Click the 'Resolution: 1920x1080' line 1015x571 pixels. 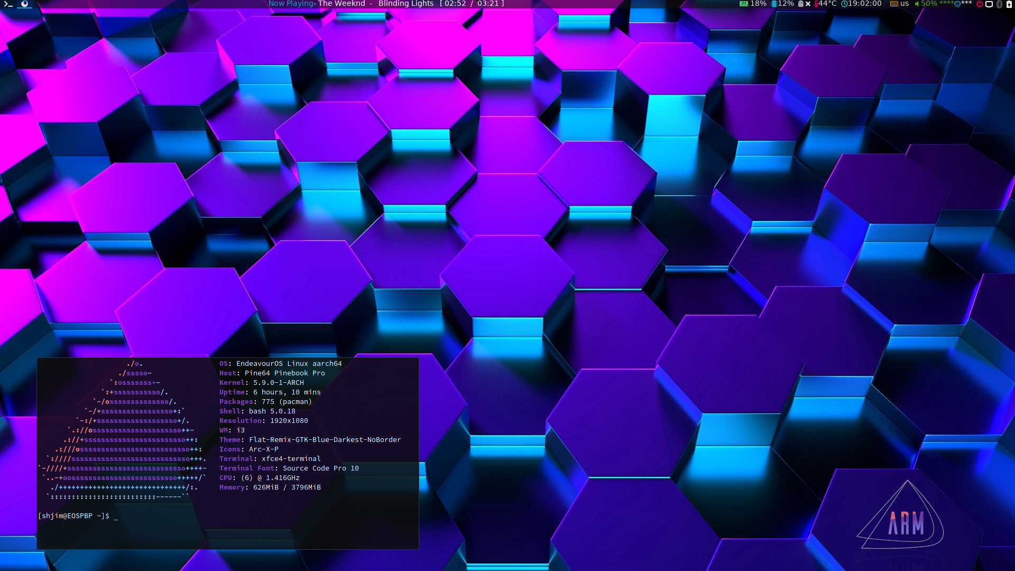(264, 421)
